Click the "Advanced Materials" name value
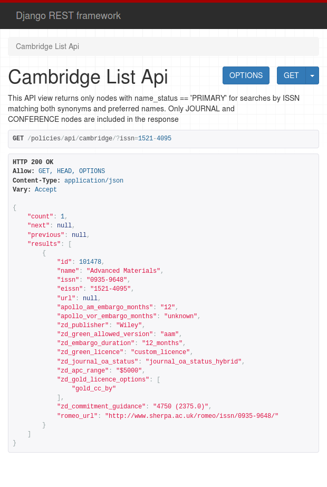 click(123, 271)
